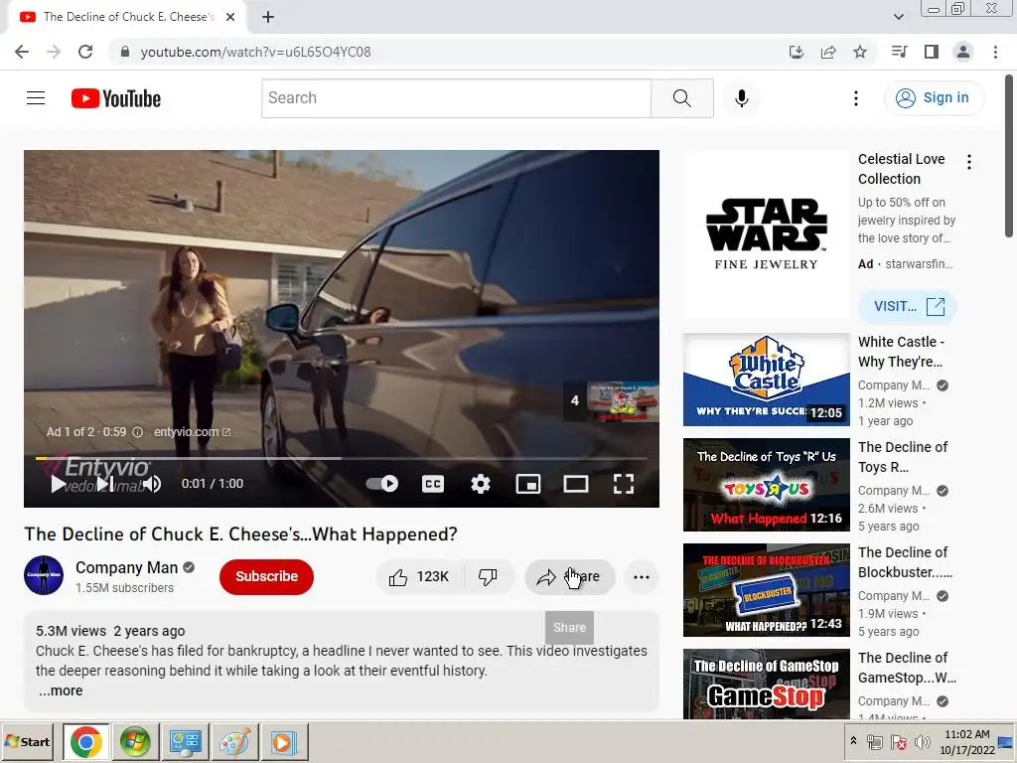
Task: Subscribe to Company Man
Action: coord(266,577)
